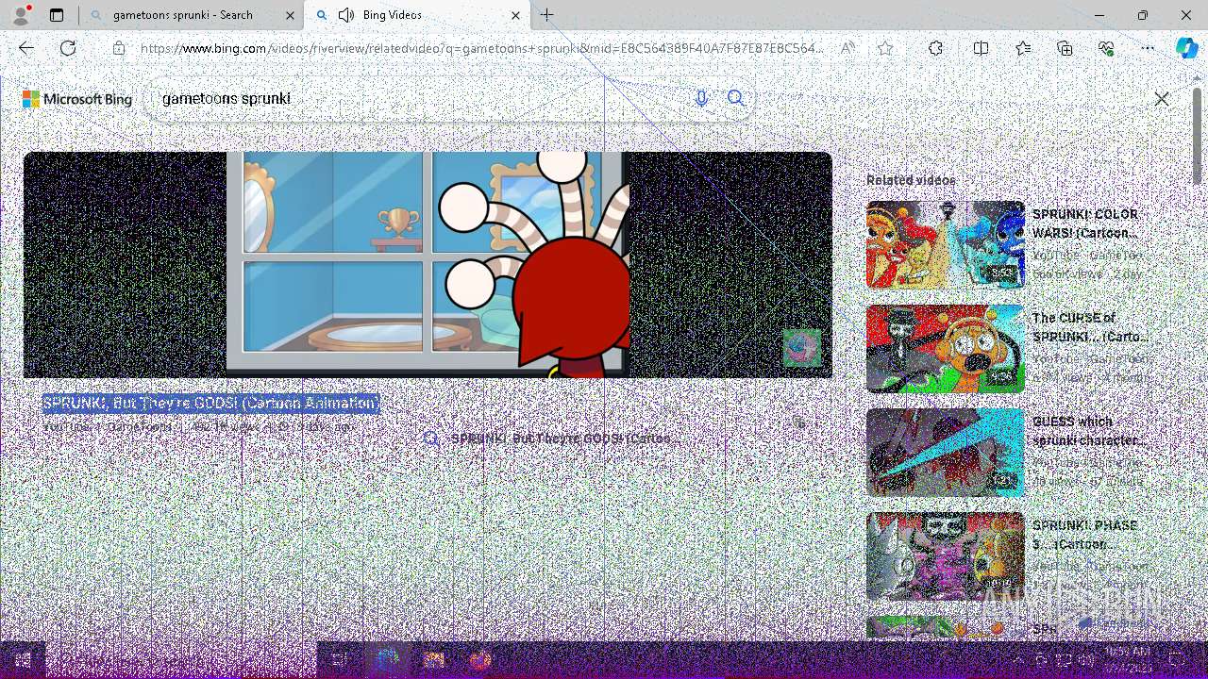Switch to gametoons sprunki Search tab
Image resolution: width=1208 pixels, height=679 pixels.
click(192, 15)
